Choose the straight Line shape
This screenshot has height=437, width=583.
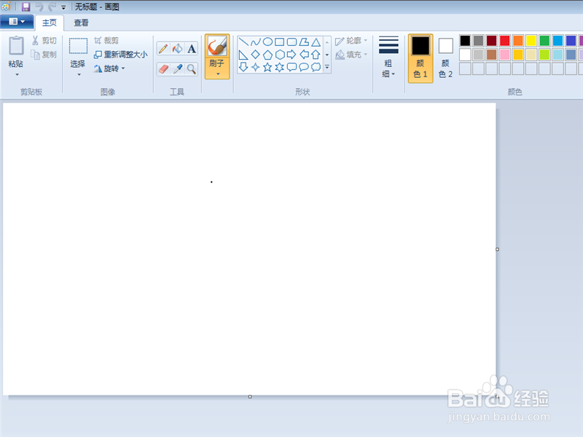coord(243,42)
